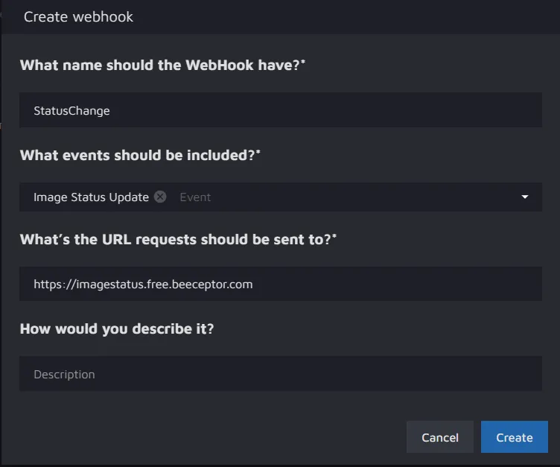The height and width of the screenshot is (467, 560).
Task: Click the "What name should the WebHook have?" label
Action: pos(159,65)
